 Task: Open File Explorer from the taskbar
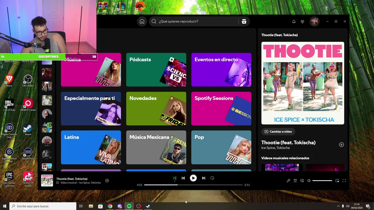coord(91,206)
